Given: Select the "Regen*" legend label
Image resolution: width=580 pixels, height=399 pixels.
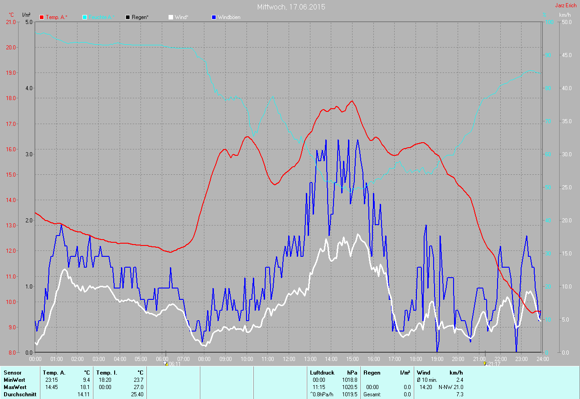Looking at the screenshot, I should 140,18.
